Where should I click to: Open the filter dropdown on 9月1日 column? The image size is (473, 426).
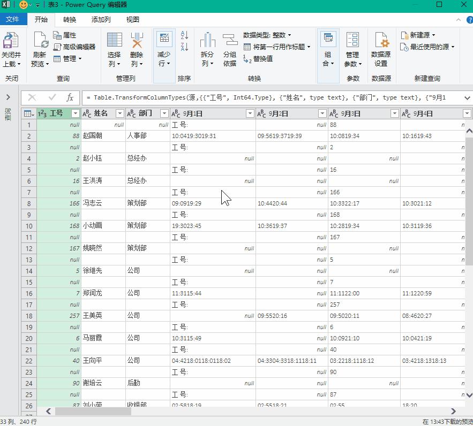(250, 113)
